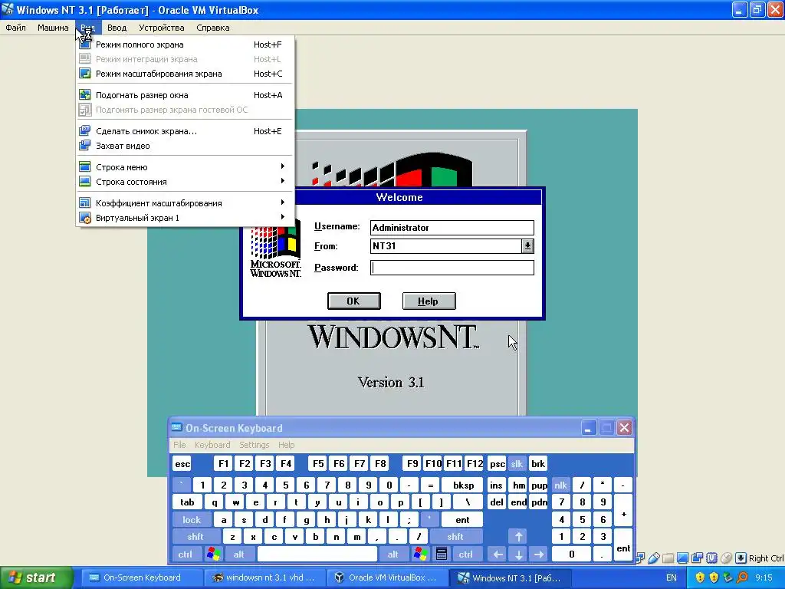The width and height of the screenshot is (785, 589).
Task: Click the EN language indicator
Action: point(671,577)
